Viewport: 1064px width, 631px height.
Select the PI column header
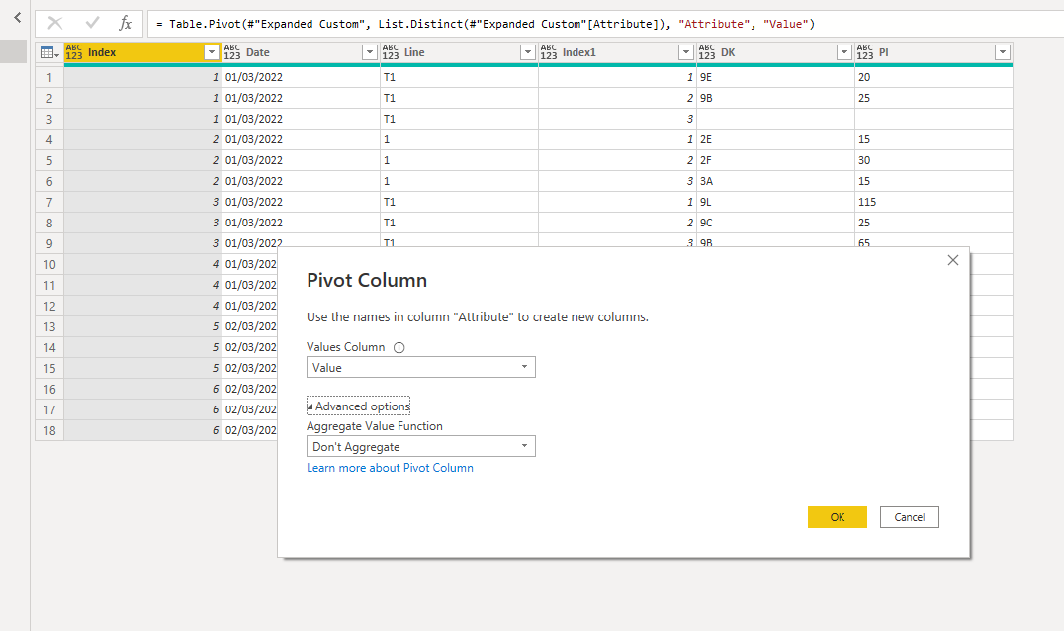tap(933, 52)
